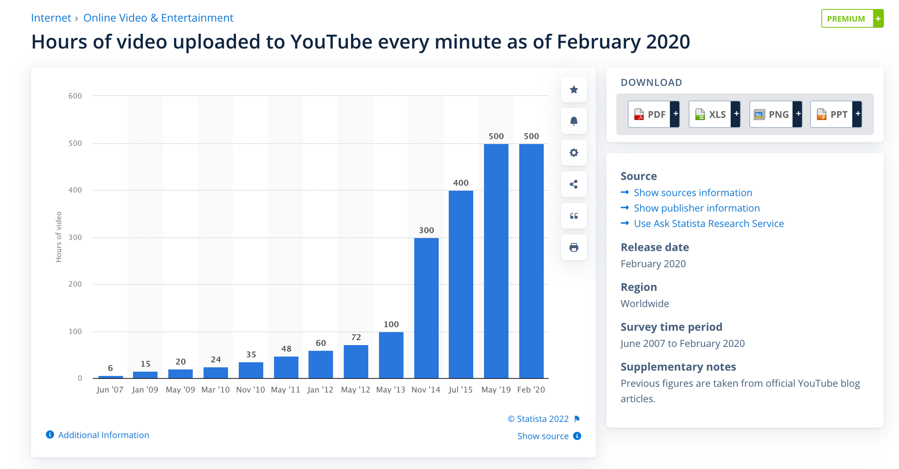Click the plus next to PPT

[858, 114]
